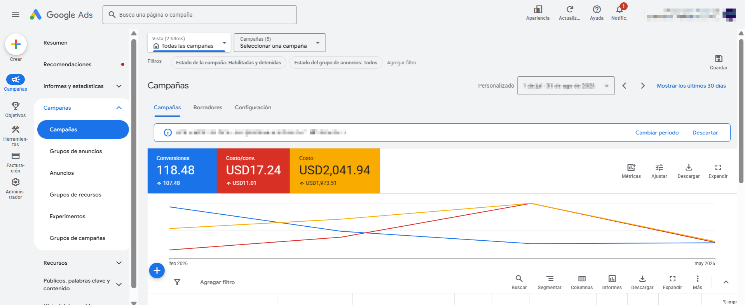Open Grupos de recursos sidebar item
The height and width of the screenshot is (305, 745).
click(75, 195)
